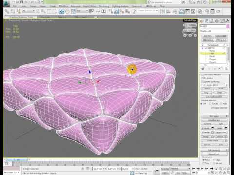
Task: Collapse the Edit Geometry rollout
Action: point(214,150)
